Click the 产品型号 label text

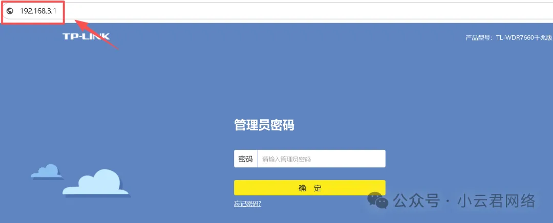(x=478, y=38)
